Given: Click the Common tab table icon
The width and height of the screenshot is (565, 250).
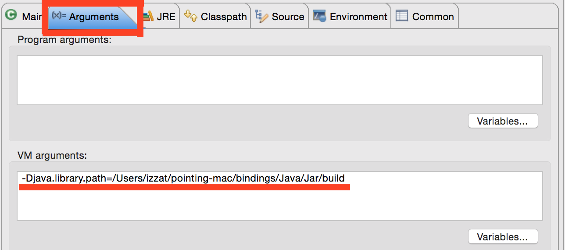Looking at the screenshot, I should [402, 16].
